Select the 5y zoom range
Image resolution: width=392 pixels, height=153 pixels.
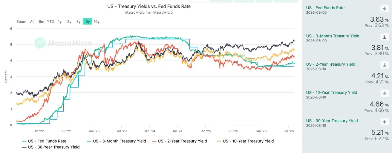click(x=88, y=21)
